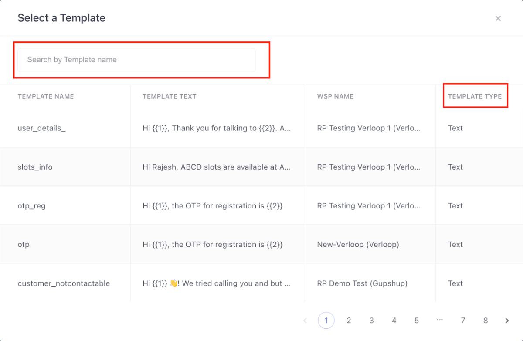The image size is (523, 341).
Task: Select current page 1 button
Action: 326,321
